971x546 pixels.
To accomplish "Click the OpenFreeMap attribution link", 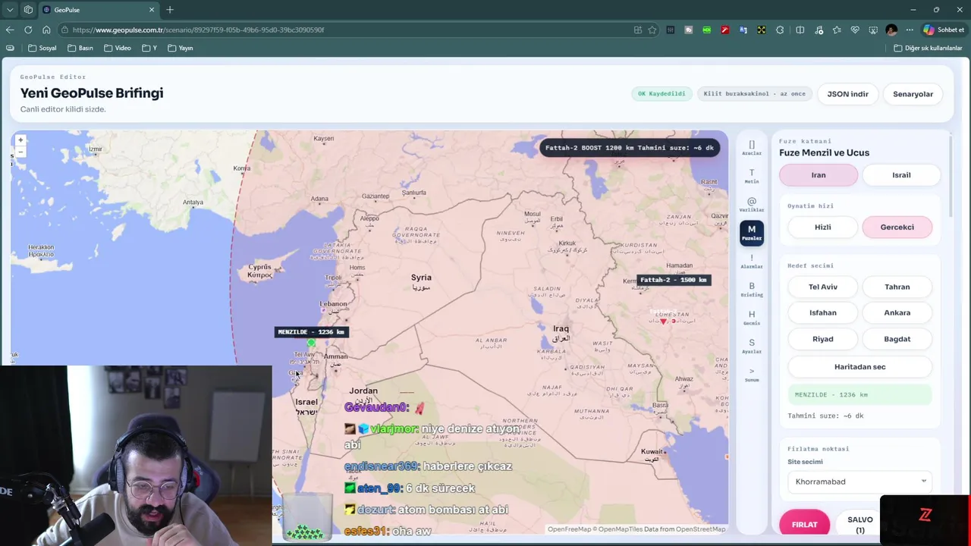I will [569, 529].
